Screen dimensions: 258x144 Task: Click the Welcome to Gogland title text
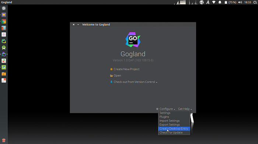coord(96,25)
